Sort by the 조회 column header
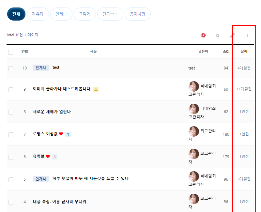This screenshot has height=212, width=261. [226, 52]
